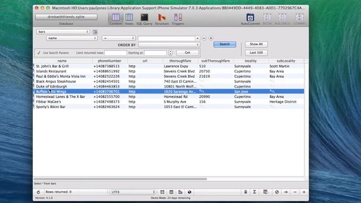Click the circle-slash cancel icon
361x203 pixels.
[x=277, y=192]
